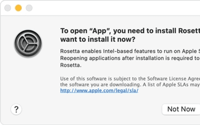Click the grayed-out zoom window button

click(x=29, y=8)
